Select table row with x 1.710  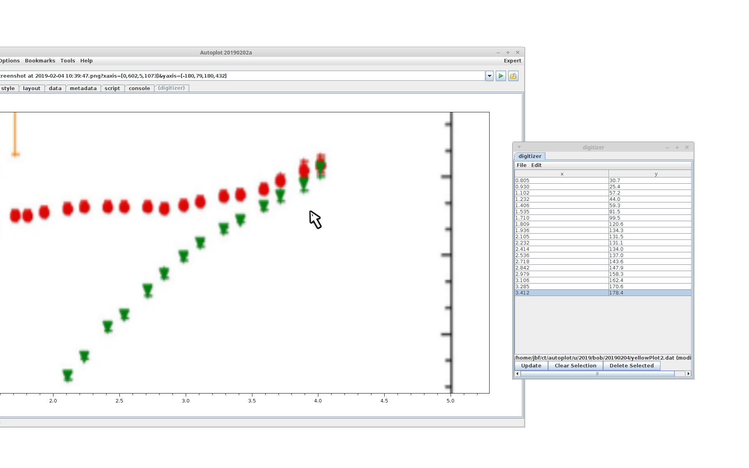603,218
